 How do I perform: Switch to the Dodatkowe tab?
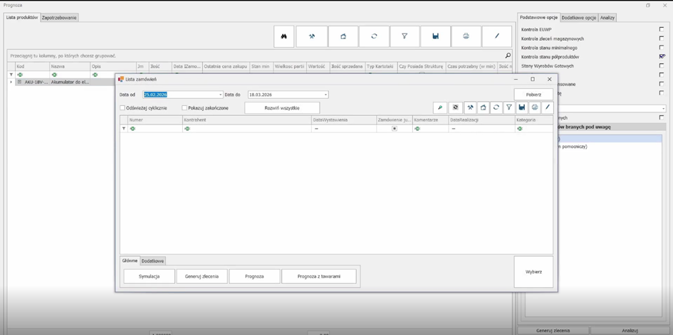click(x=152, y=261)
